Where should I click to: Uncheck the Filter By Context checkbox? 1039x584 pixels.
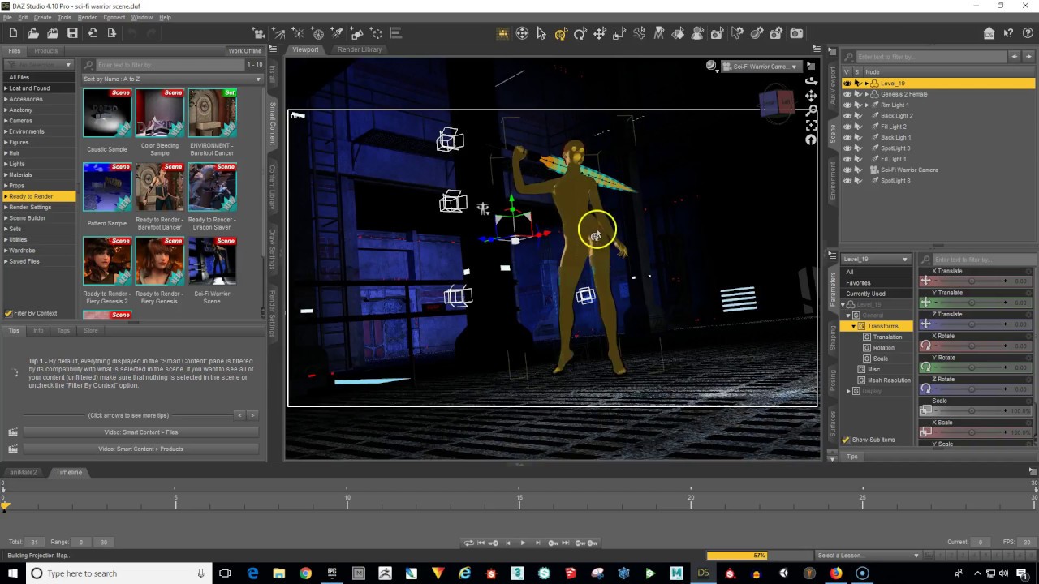[x=8, y=313]
